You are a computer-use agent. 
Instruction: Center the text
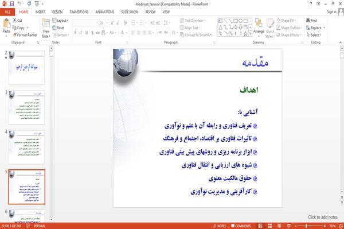(x=138, y=33)
